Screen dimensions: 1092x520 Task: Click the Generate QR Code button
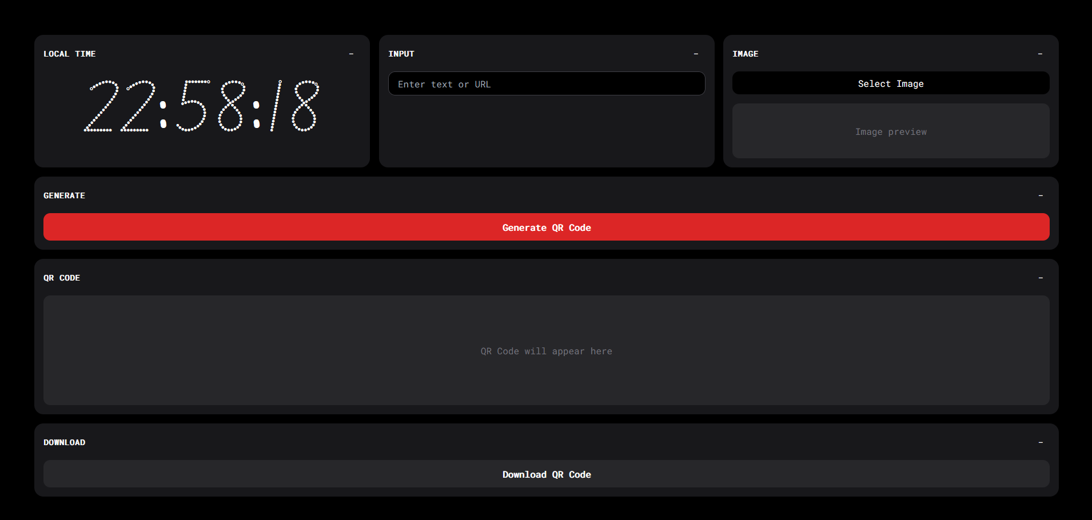[x=546, y=227]
